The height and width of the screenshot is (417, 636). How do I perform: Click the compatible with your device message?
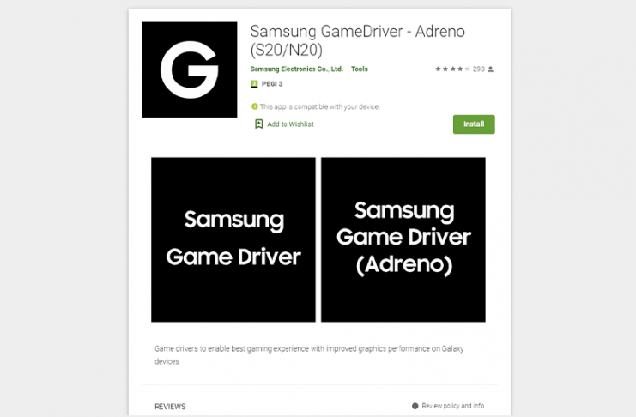pos(319,106)
